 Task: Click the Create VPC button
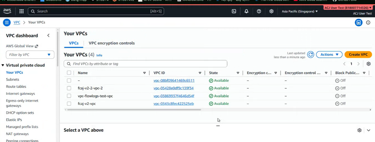tap(358, 55)
